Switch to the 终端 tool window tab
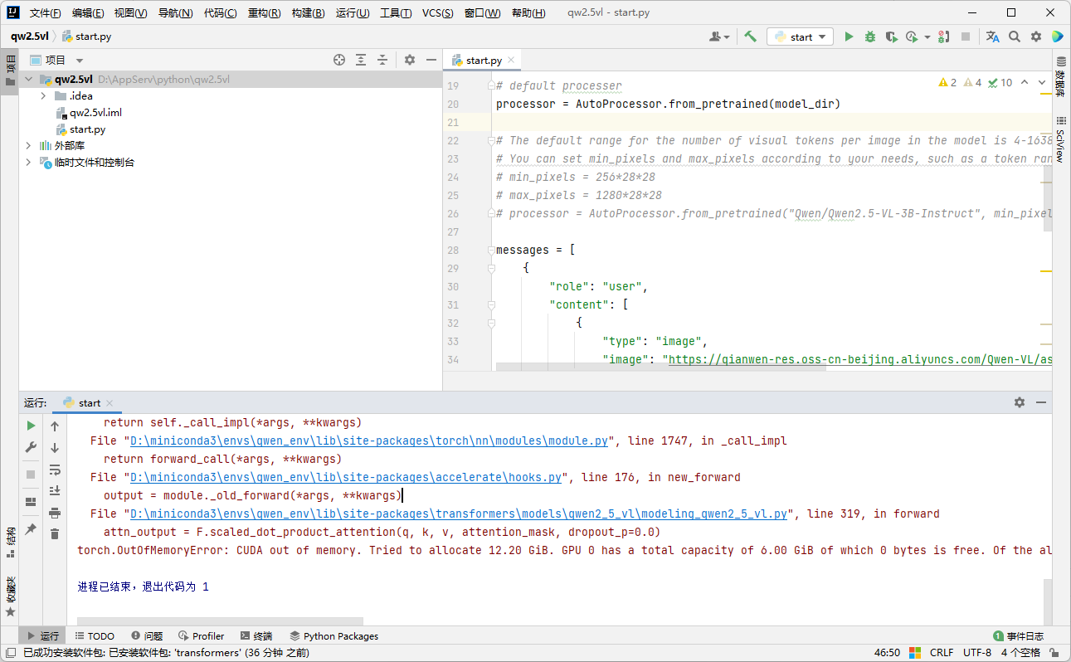This screenshot has width=1071, height=662. [256, 636]
